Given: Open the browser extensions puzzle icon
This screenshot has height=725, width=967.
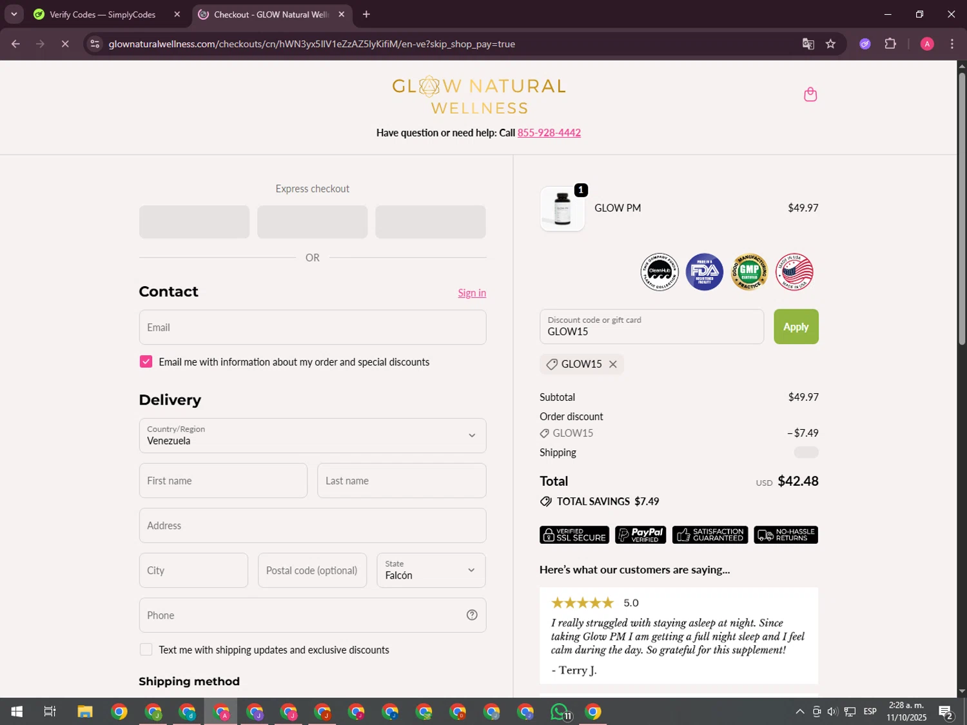Looking at the screenshot, I should [890, 44].
